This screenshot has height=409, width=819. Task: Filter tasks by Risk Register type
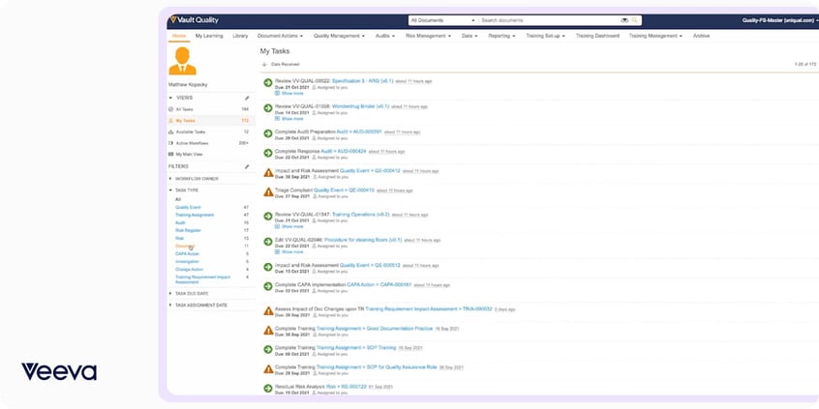(188, 230)
